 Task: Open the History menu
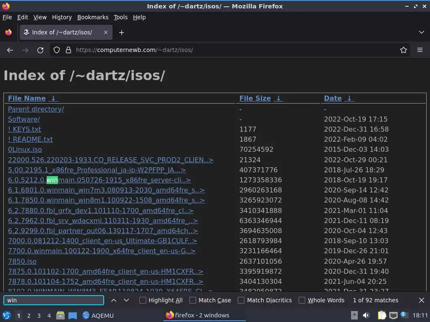62,17
